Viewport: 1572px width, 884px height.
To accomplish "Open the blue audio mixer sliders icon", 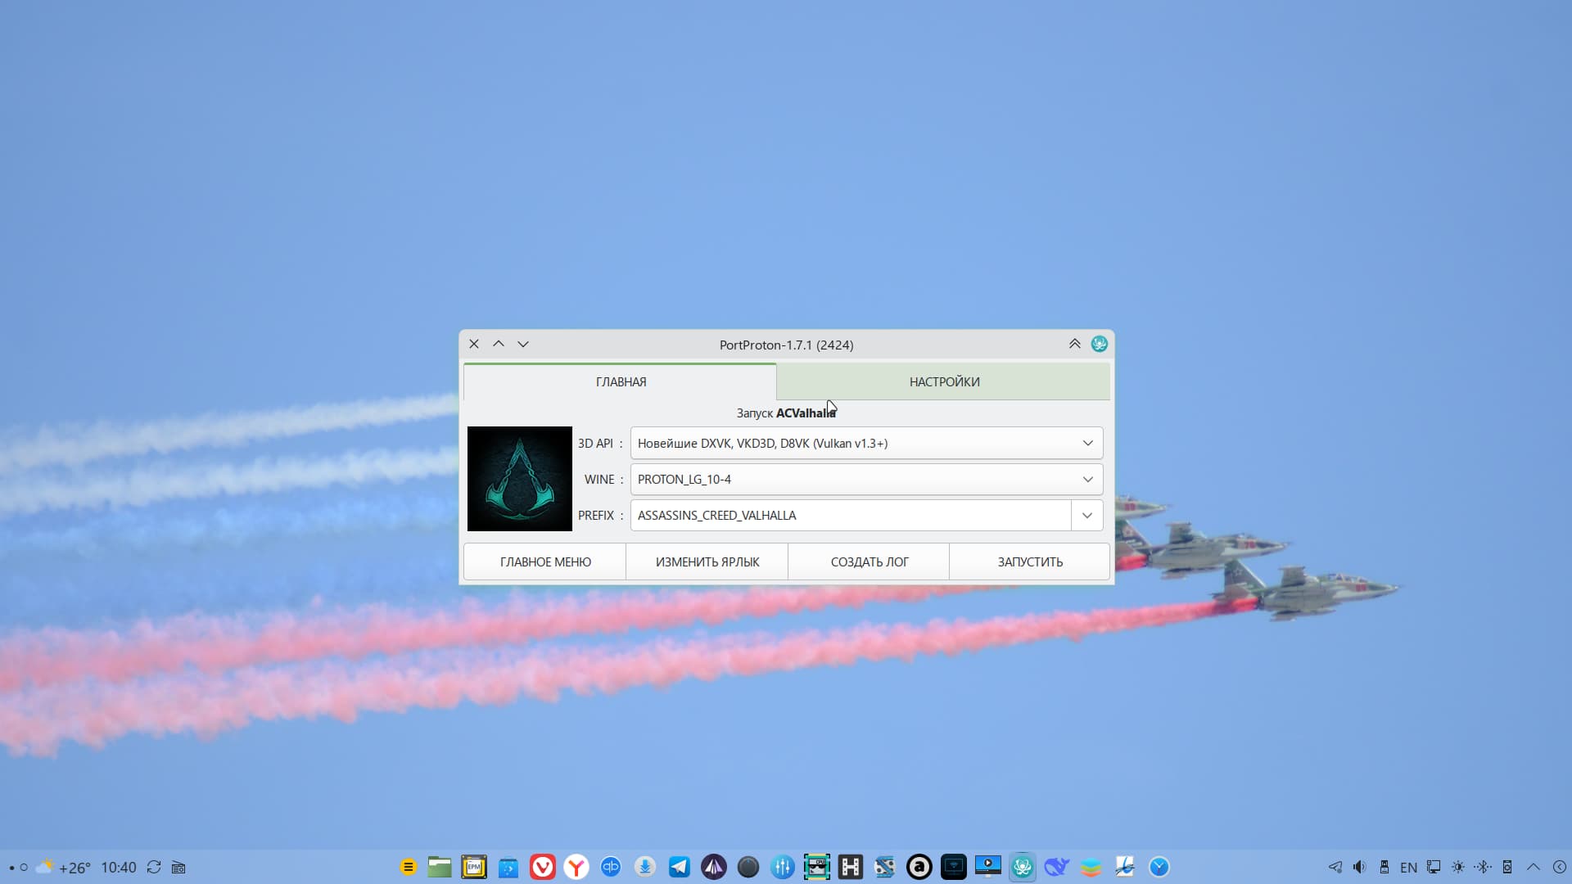I will (x=783, y=867).
